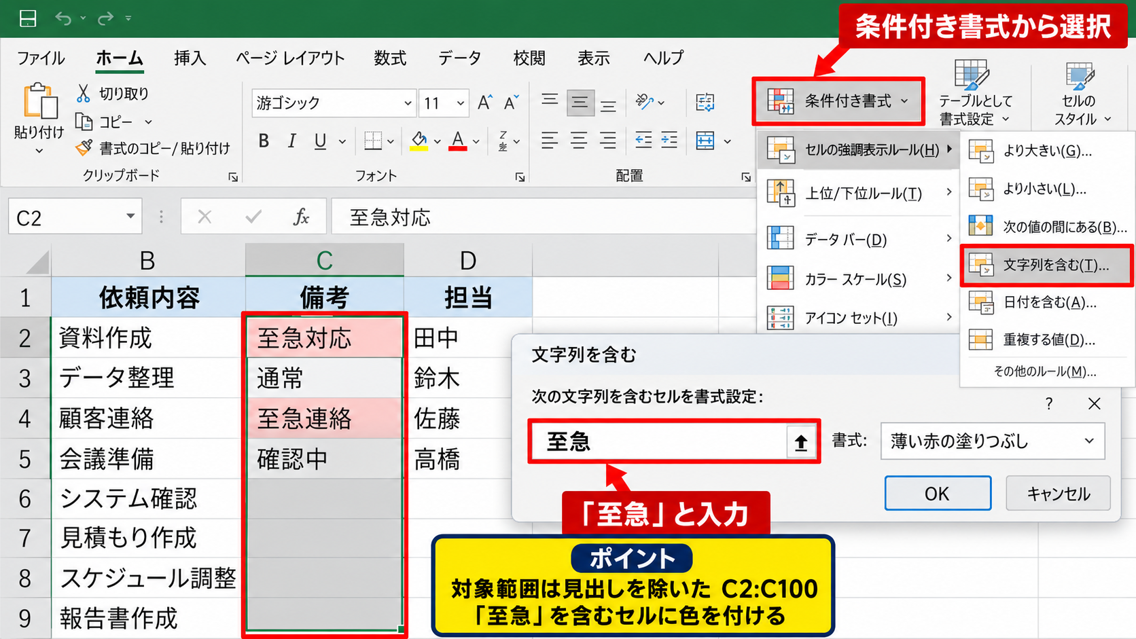Click the Save icon in title bar
This screenshot has height=639, width=1136.
click(x=28, y=18)
